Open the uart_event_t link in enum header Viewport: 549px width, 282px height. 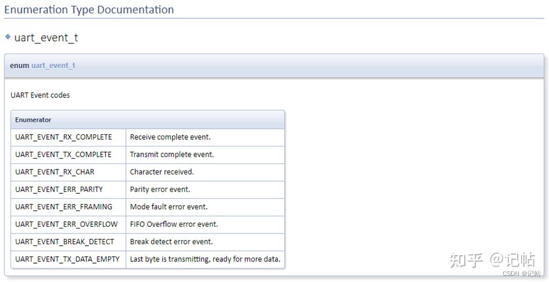[x=53, y=65]
